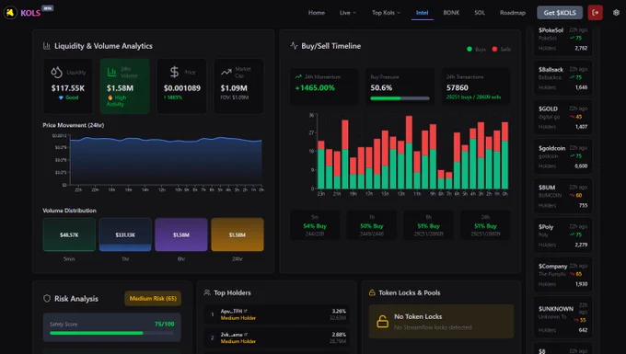626x354 pixels.
Task: Click the Top Holders people icon
Action: pos(207,292)
